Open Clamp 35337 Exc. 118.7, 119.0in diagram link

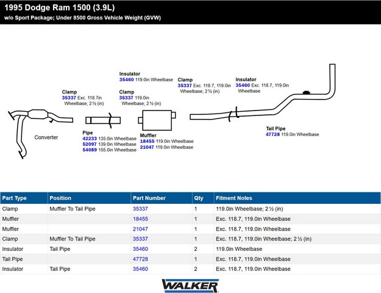pyautogui.click(x=185, y=85)
